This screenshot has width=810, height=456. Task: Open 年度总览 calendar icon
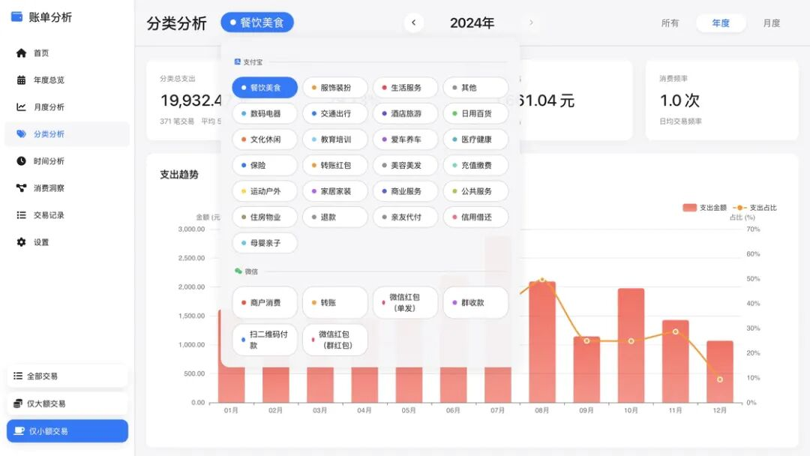tap(21, 80)
